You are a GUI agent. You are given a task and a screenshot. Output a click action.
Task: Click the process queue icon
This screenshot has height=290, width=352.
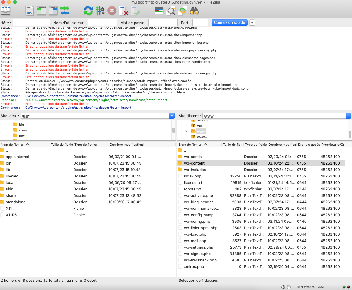[x=100, y=11]
